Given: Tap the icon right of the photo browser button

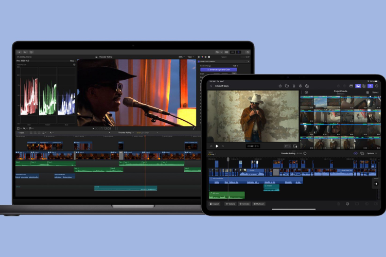Looking at the screenshot, I should pyautogui.click(x=364, y=86).
